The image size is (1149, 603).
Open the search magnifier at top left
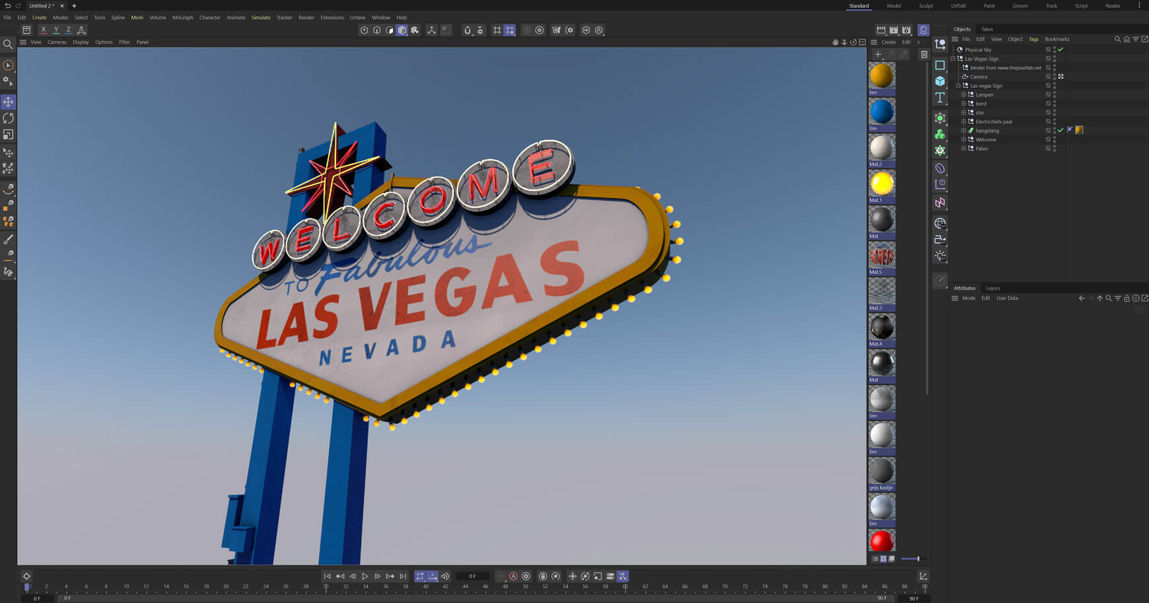8,44
